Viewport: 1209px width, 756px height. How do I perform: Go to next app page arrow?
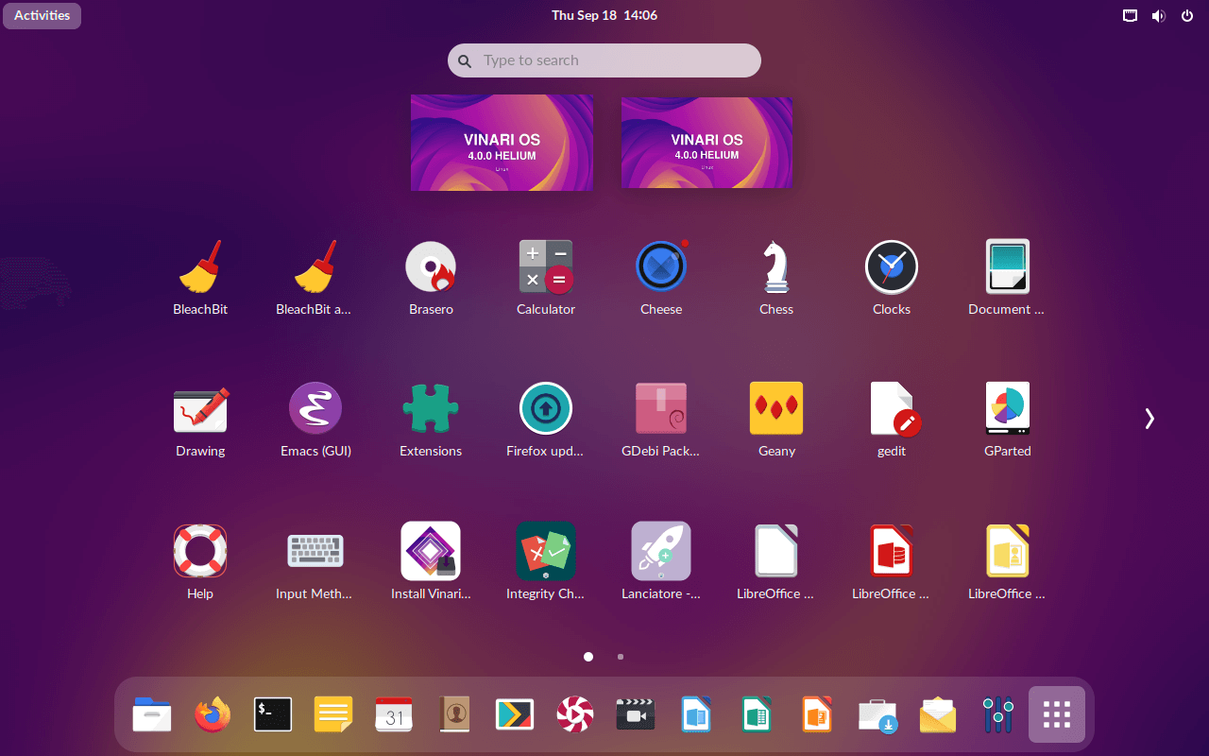(x=1149, y=419)
